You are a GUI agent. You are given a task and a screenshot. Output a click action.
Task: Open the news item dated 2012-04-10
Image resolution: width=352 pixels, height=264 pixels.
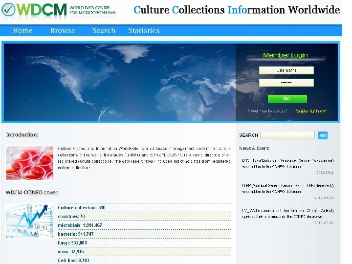tap(288, 189)
